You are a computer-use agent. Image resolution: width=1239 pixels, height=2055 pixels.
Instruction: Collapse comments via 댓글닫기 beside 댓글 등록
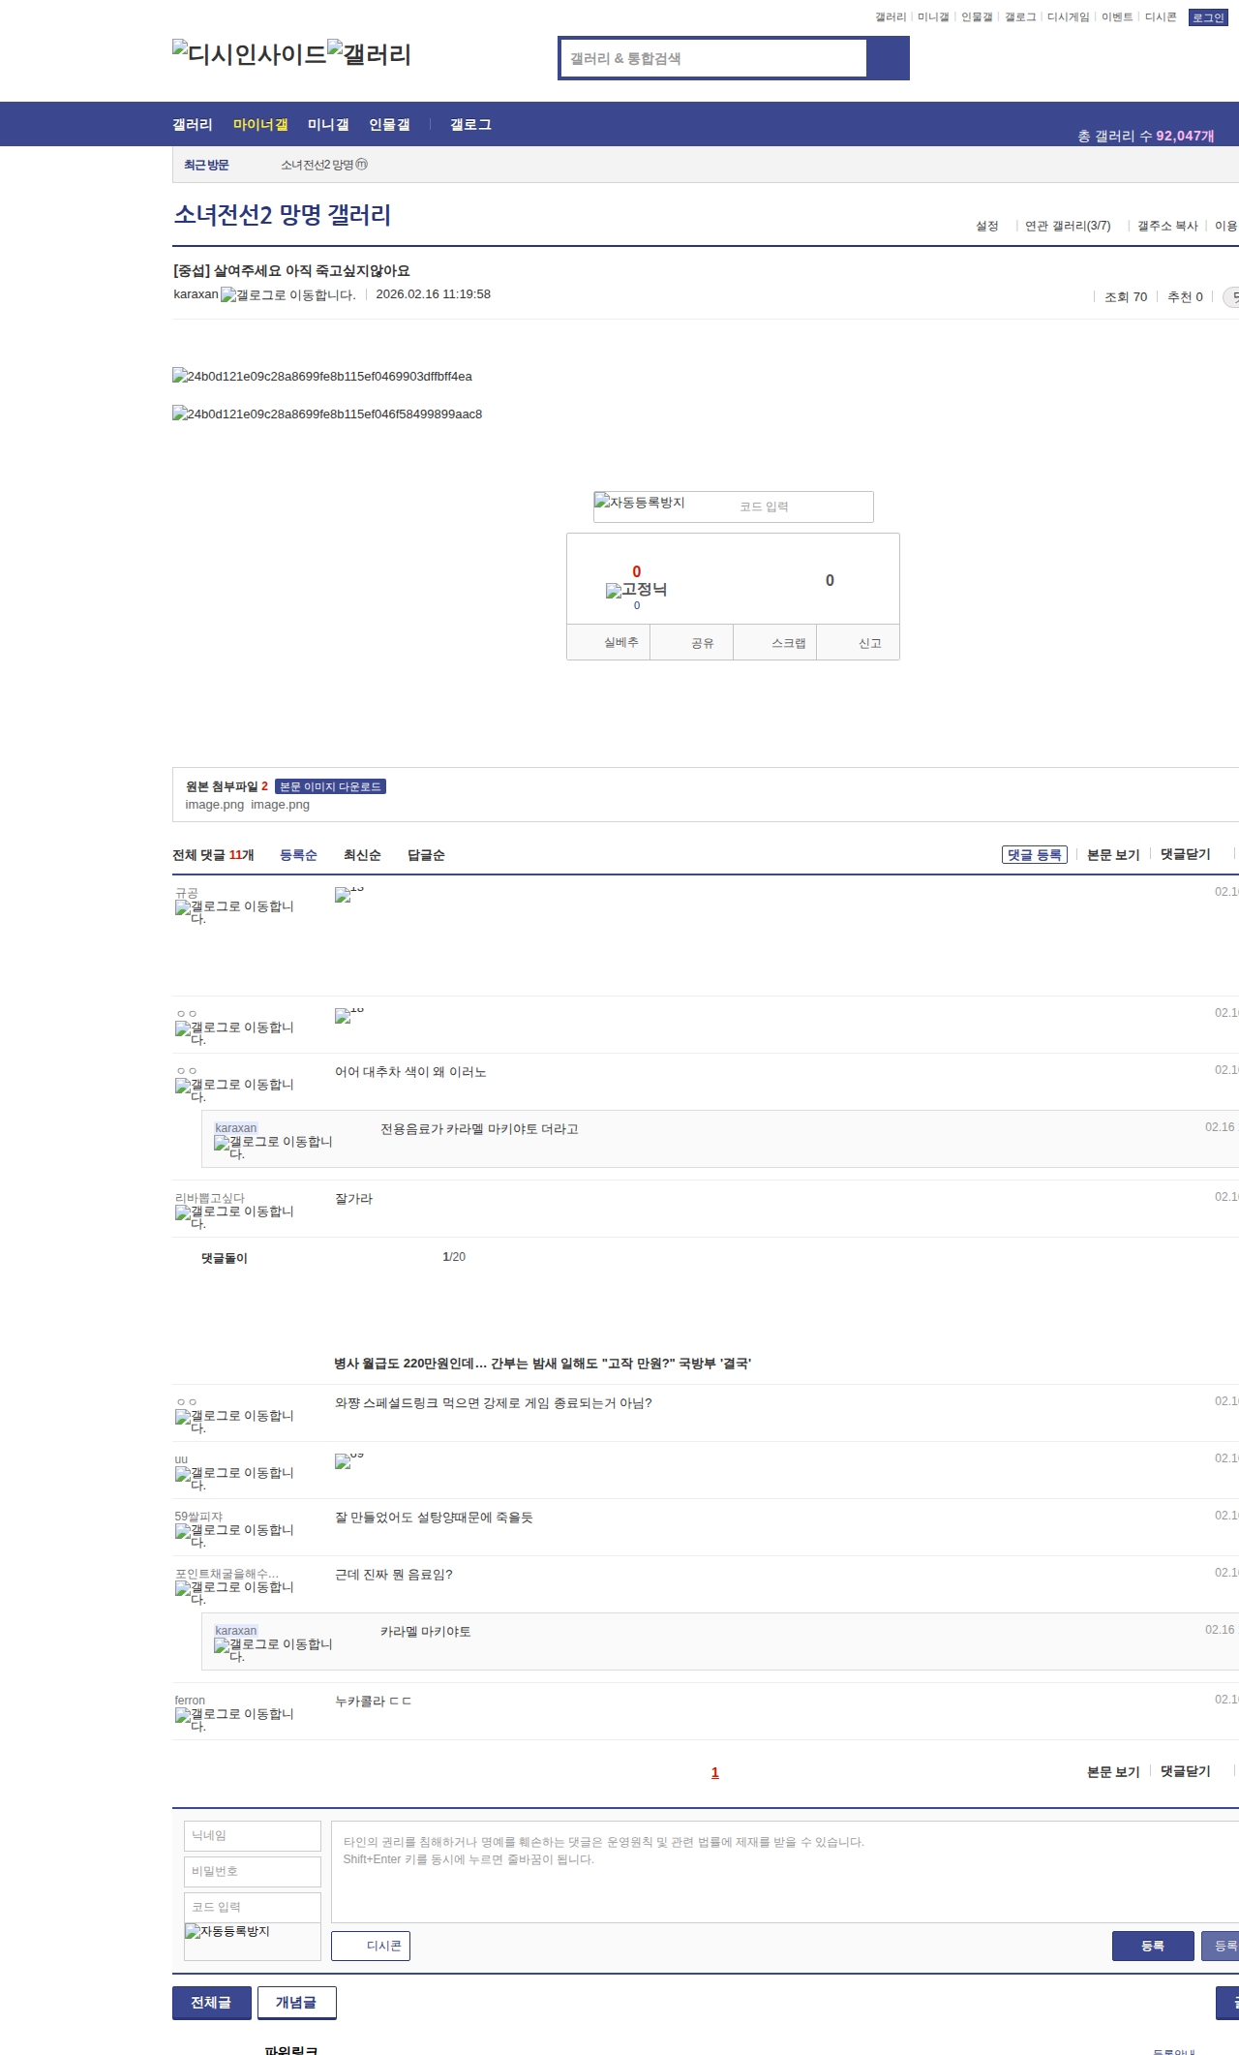[1186, 854]
